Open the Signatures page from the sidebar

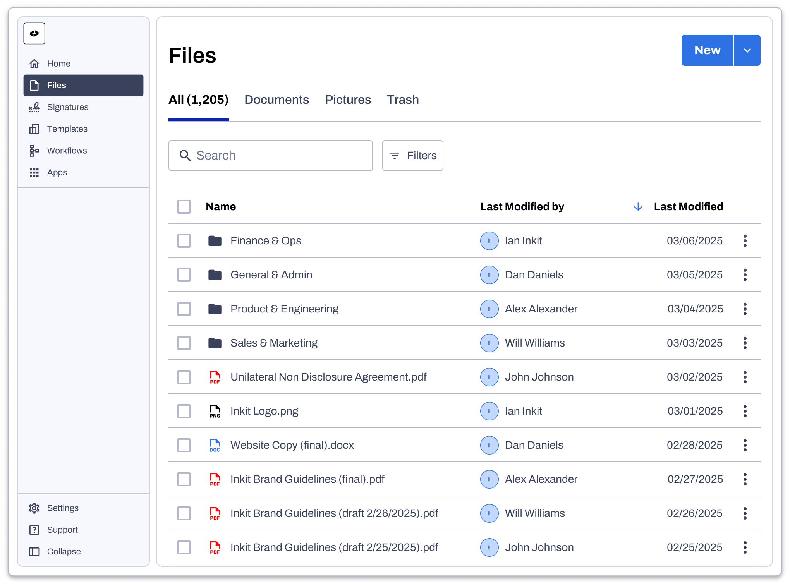point(67,107)
